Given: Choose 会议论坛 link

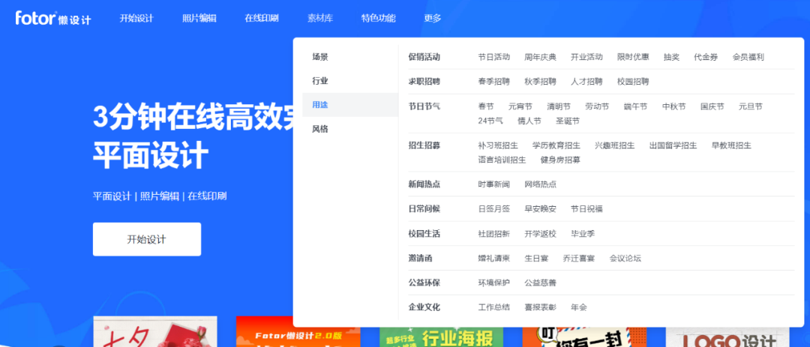Looking at the screenshot, I should tap(625, 258).
